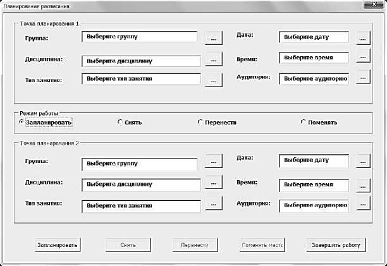
Task: Browse auditoriums in planning point 1
Action: [362, 78]
